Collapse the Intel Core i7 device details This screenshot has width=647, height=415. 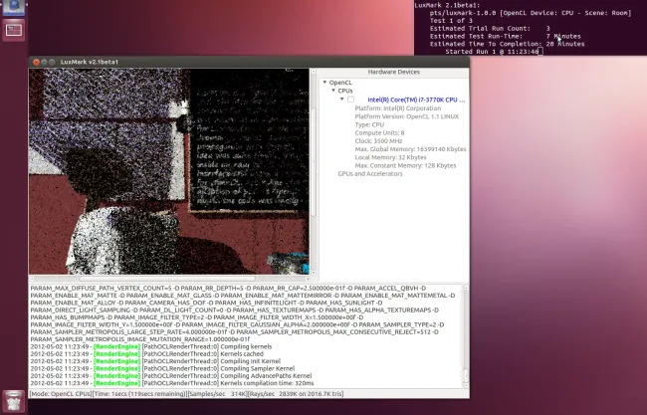pos(340,100)
